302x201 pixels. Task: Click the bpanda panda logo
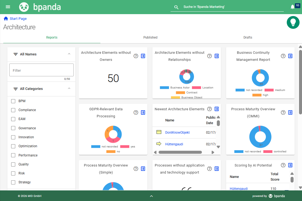tap(24, 7)
